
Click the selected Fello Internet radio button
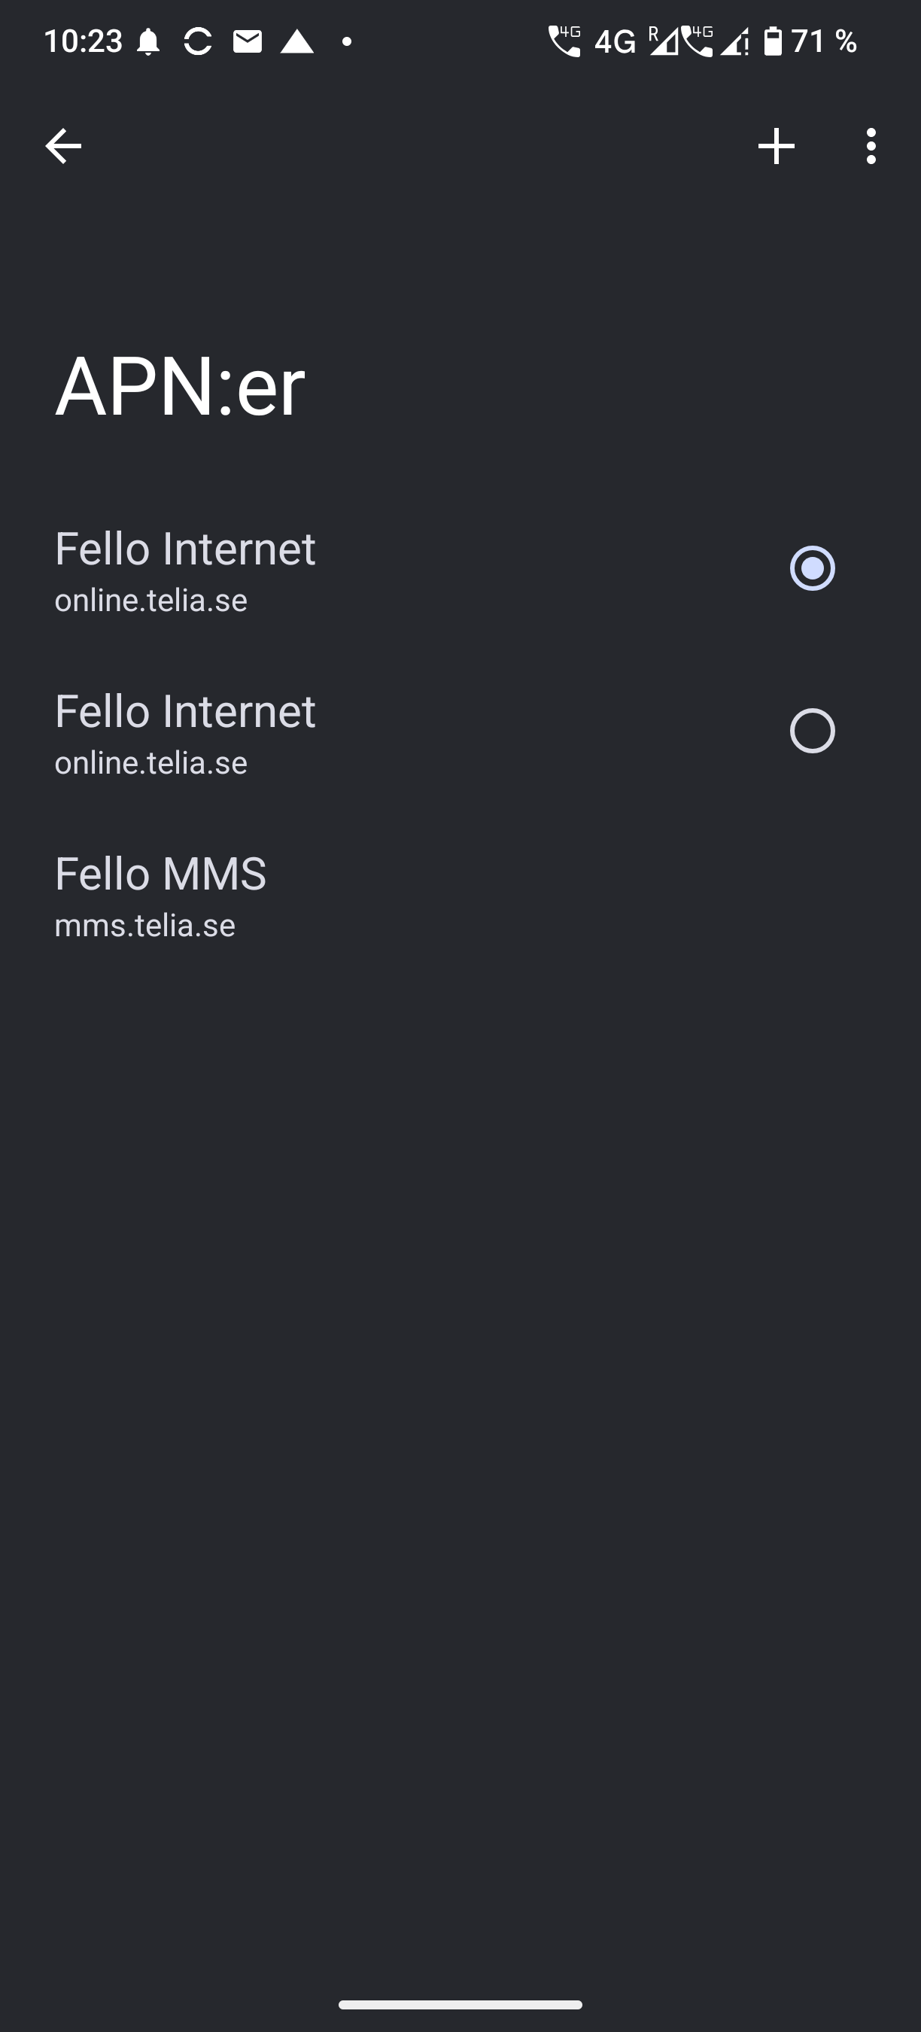812,568
